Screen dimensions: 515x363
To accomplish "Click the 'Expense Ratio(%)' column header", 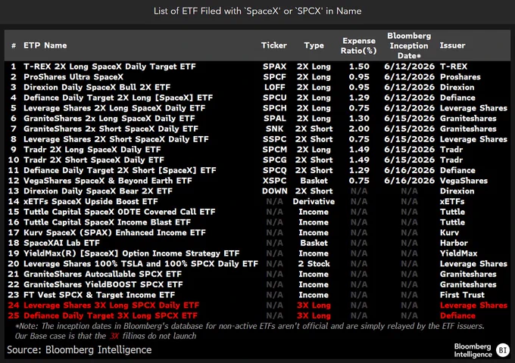I will click(x=359, y=46).
